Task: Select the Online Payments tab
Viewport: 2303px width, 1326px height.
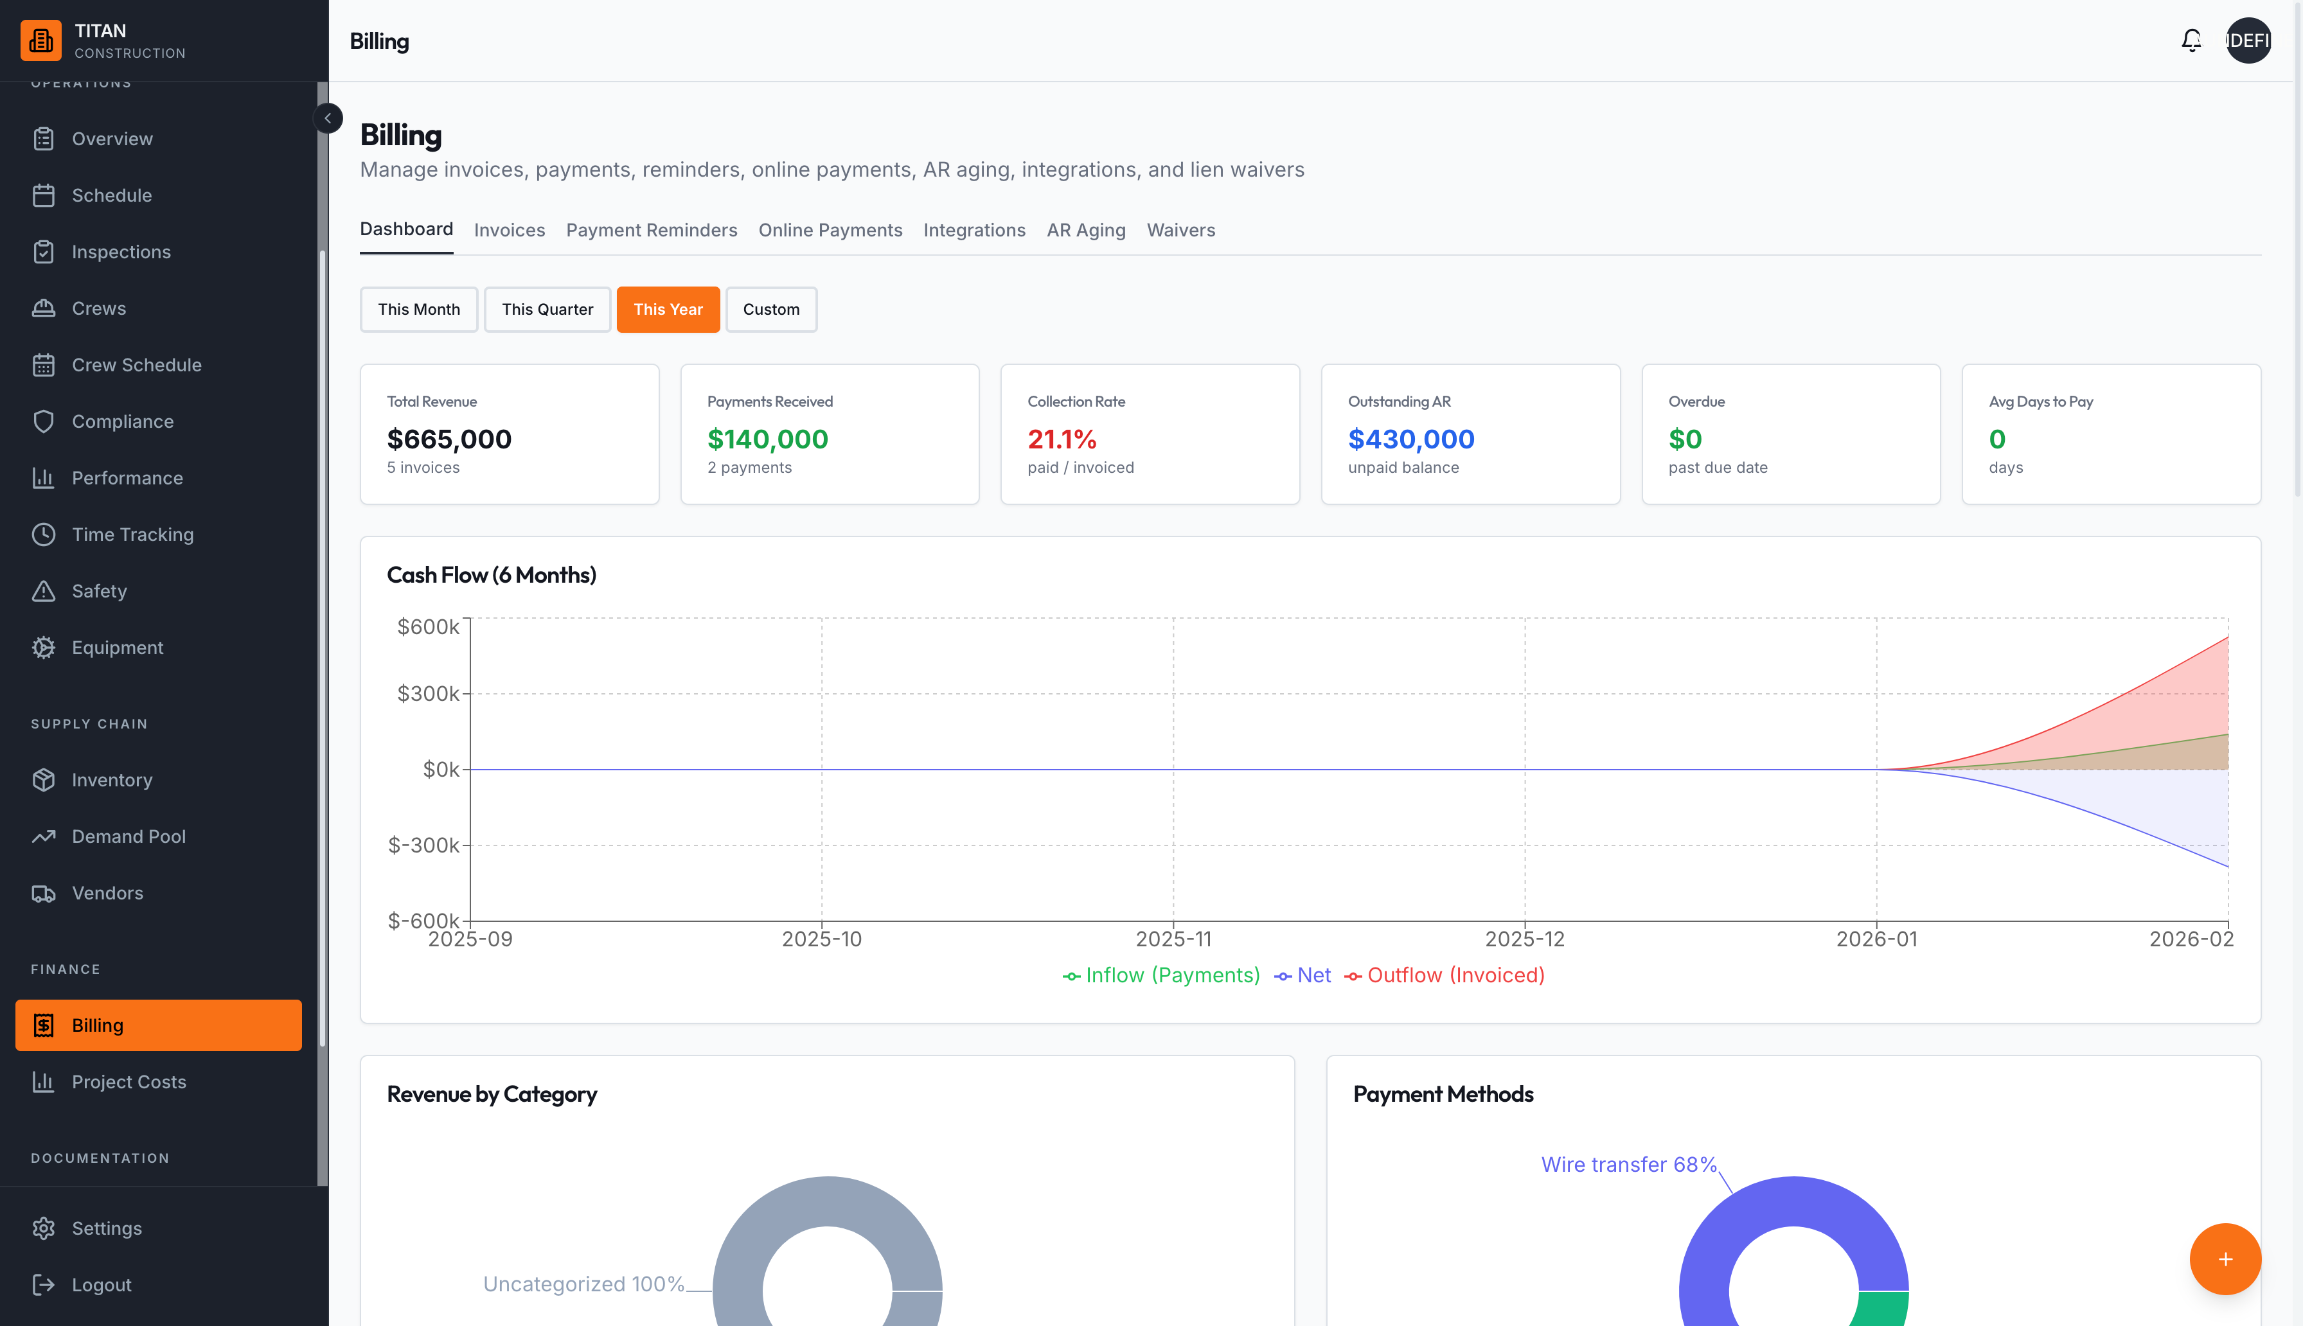Action: click(830, 231)
